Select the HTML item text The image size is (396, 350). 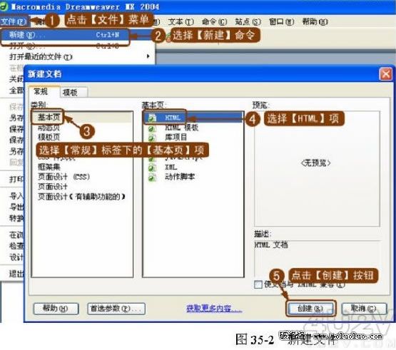[173, 118]
